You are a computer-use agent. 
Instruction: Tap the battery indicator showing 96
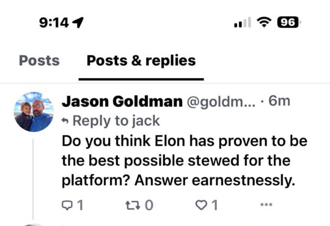click(x=288, y=22)
